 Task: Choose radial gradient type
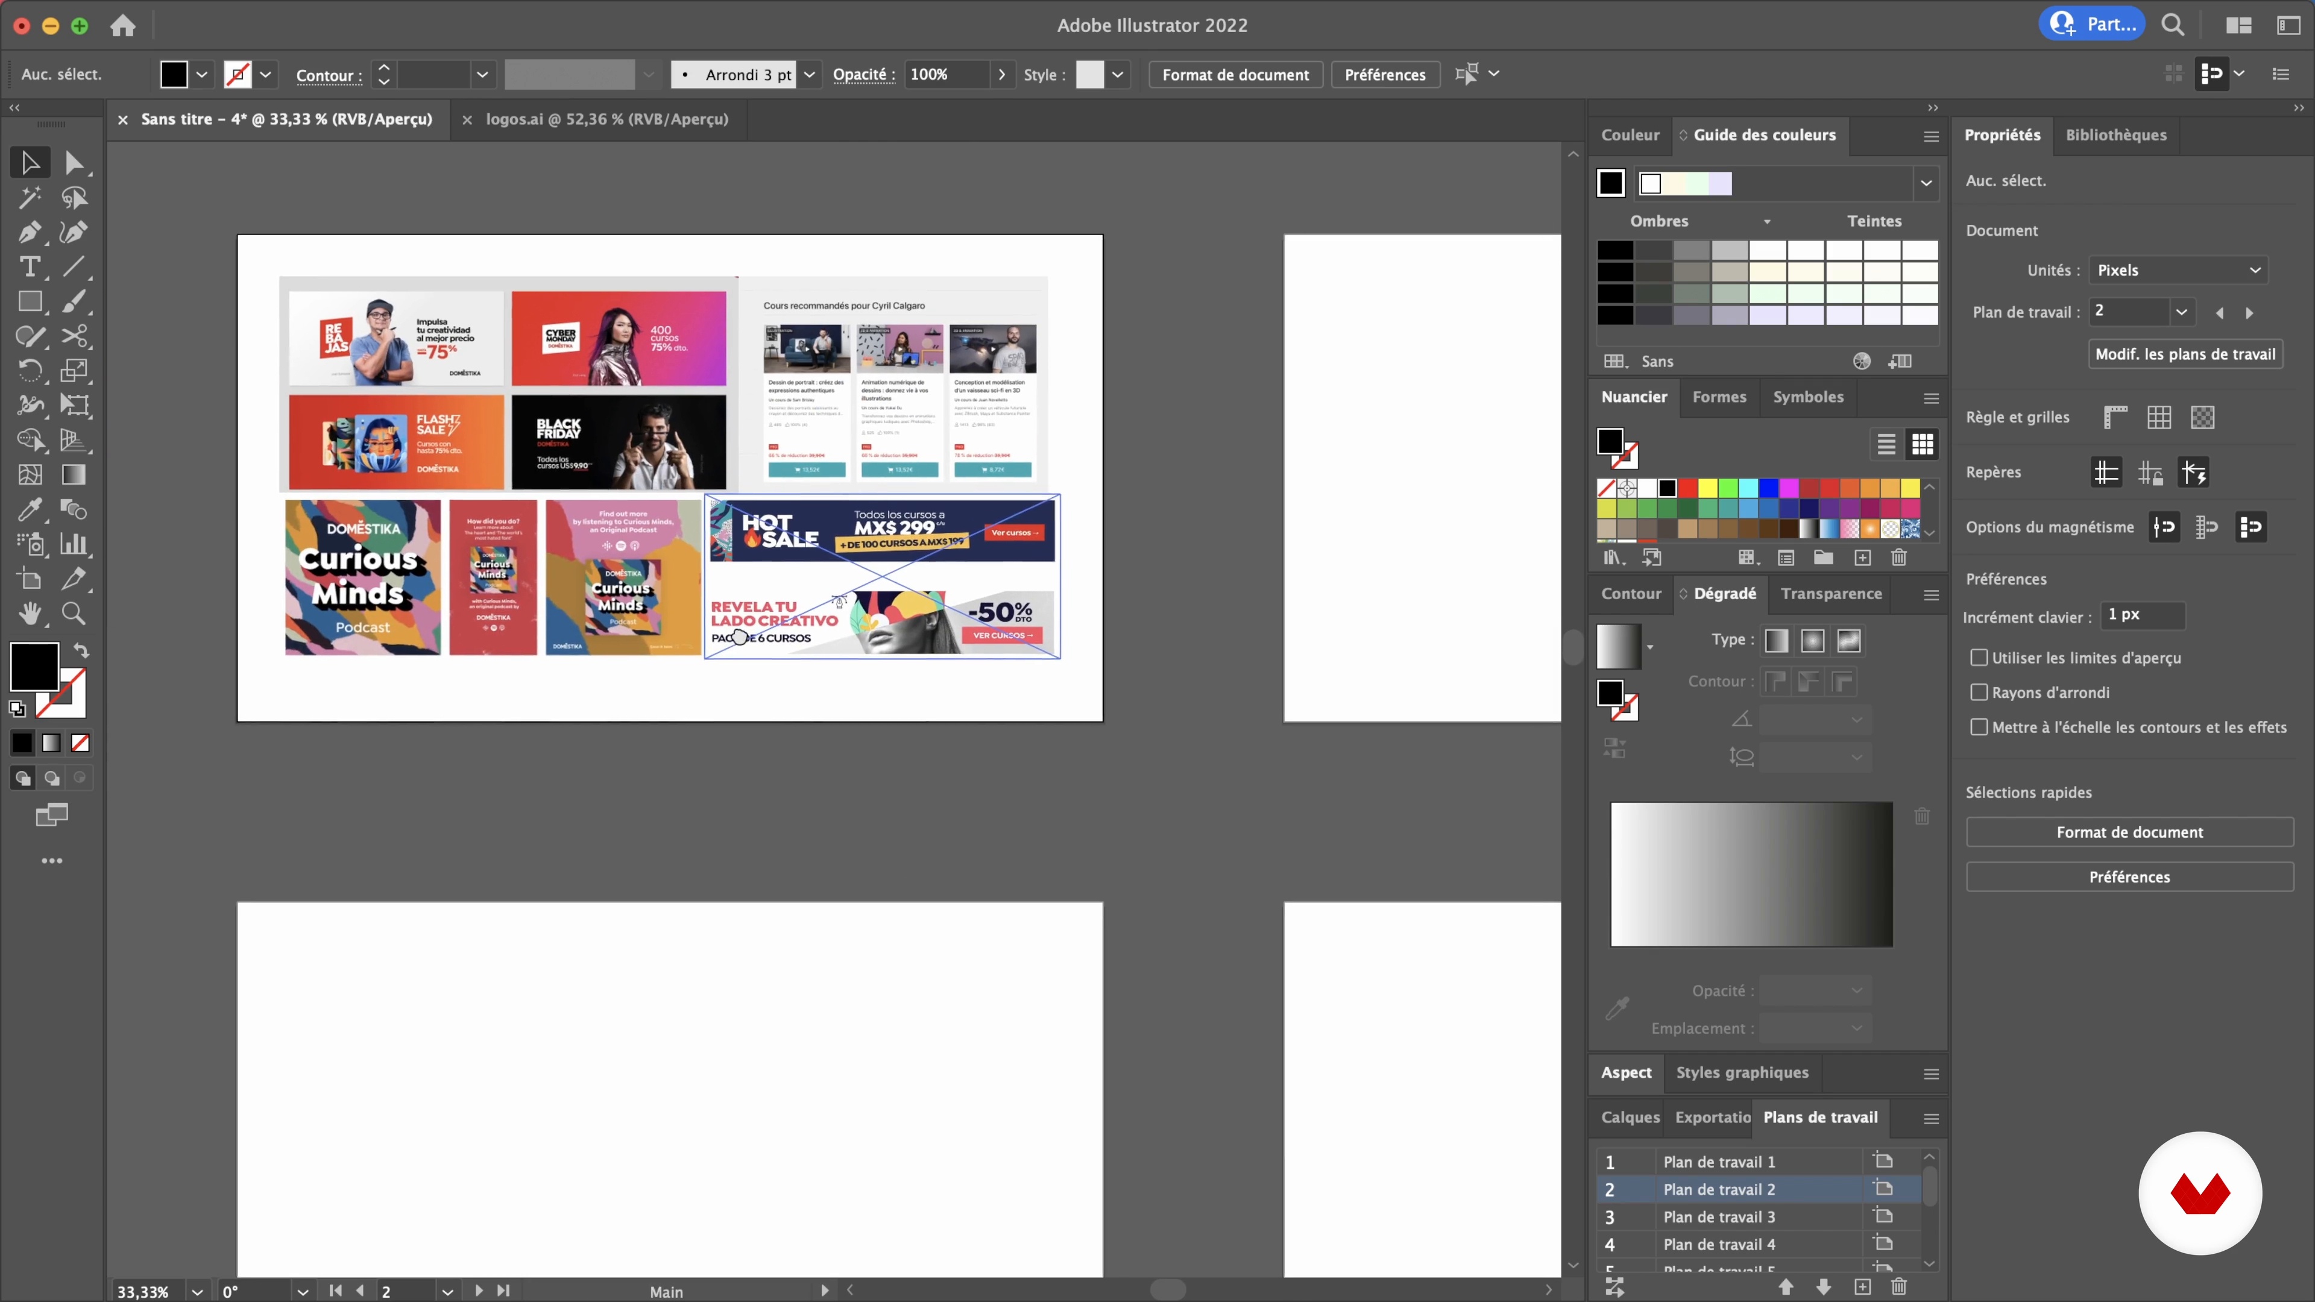[x=1813, y=640]
